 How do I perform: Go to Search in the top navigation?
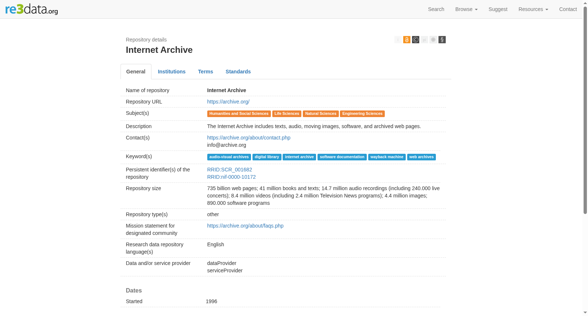[436, 9]
